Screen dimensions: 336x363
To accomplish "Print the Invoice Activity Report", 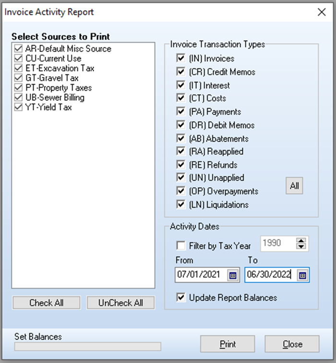I will (228, 344).
